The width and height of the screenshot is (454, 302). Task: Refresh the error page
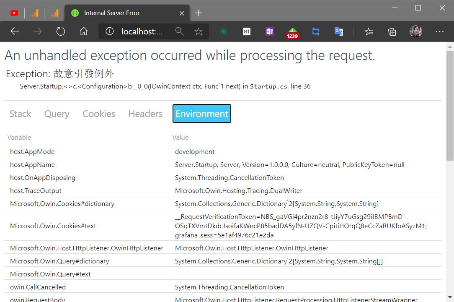[60, 31]
